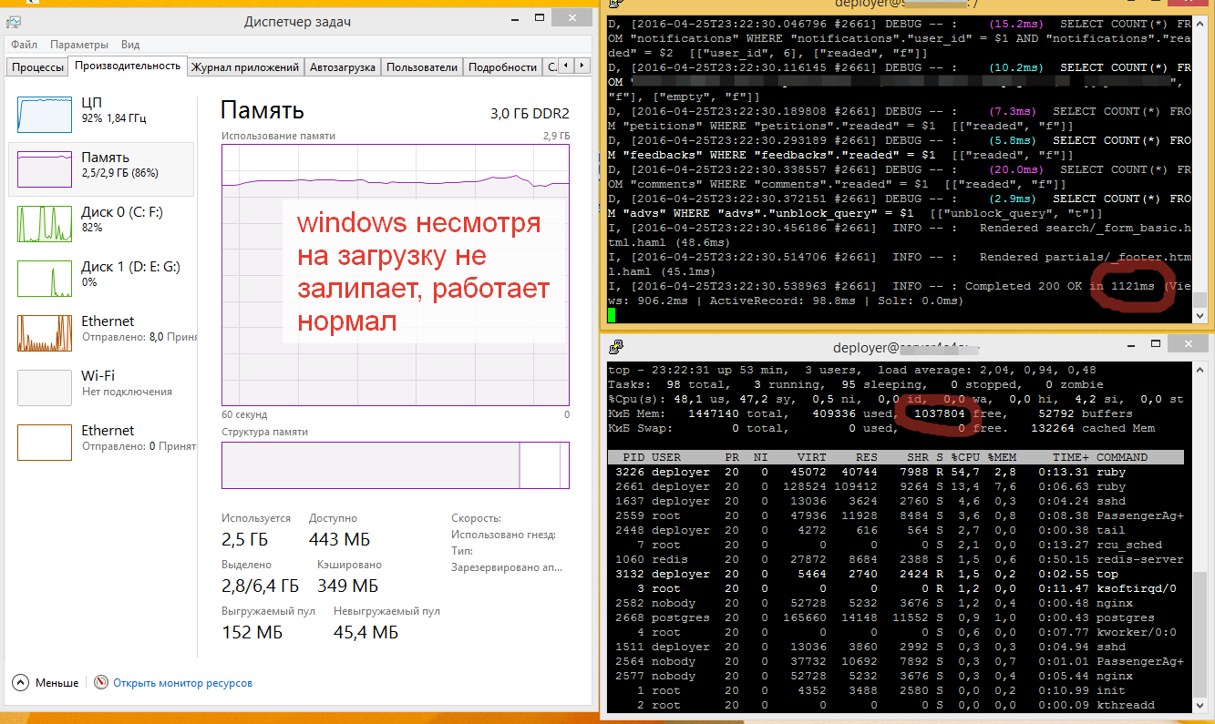Image resolution: width=1215 pixels, height=724 pixels.
Task: Click the Task Manager title bar icon
Action: 15,21
